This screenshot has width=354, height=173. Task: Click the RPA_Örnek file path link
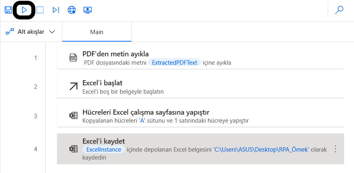pos(262,150)
